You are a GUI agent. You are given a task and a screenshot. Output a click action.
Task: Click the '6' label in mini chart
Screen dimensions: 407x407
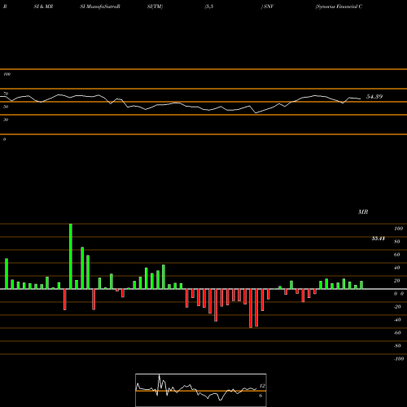pyautogui.click(x=260, y=396)
